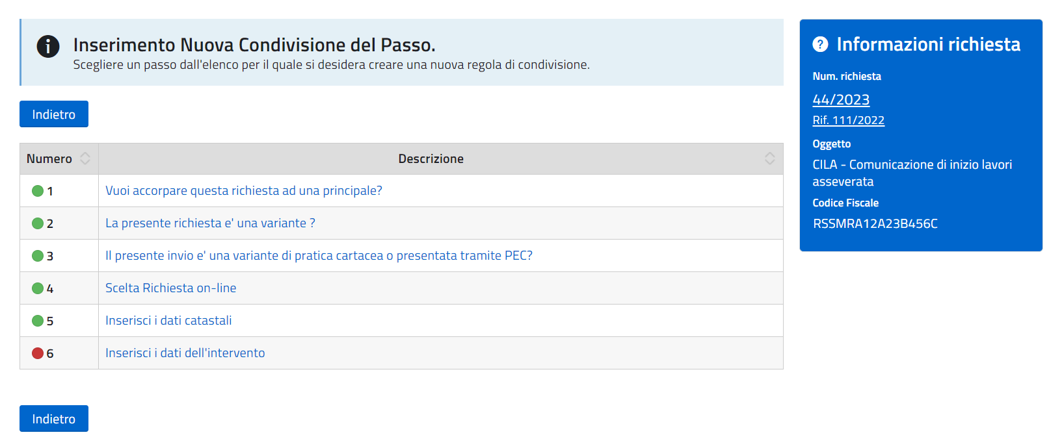Open the pratica cartacea or PEC variant step
The height and width of the screenshot is (437, 1062).
coord(319,256)
